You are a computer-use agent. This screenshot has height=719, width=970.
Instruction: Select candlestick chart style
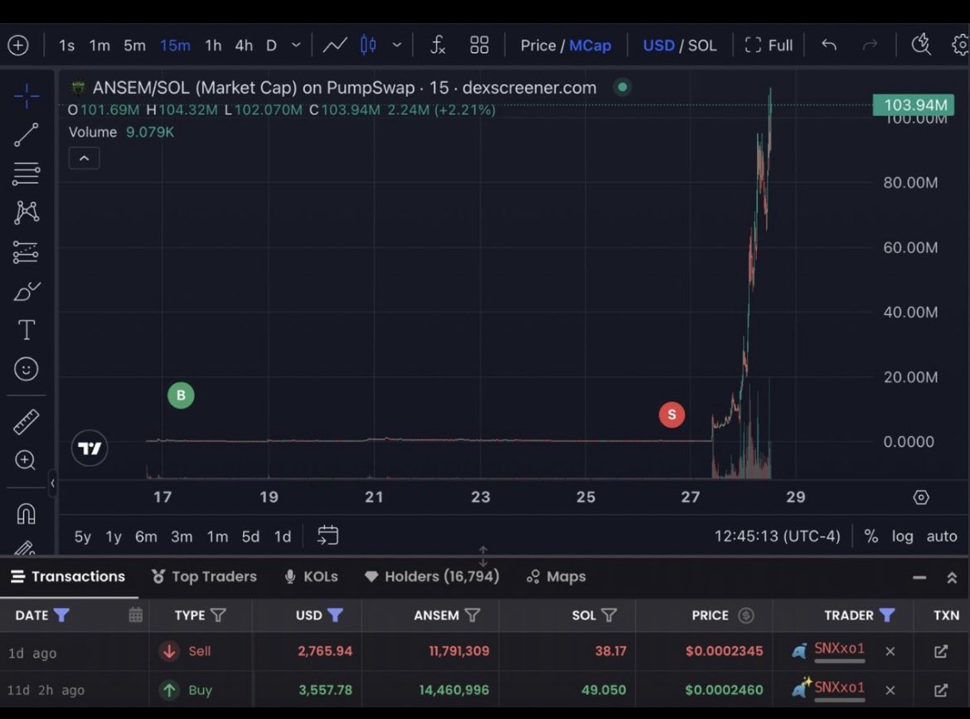[x=368, y=45]
